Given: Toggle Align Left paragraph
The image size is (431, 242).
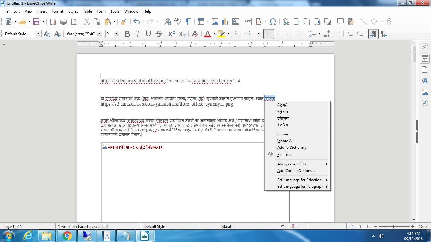Looking at the screenshot, I should (x=269, y=34).
